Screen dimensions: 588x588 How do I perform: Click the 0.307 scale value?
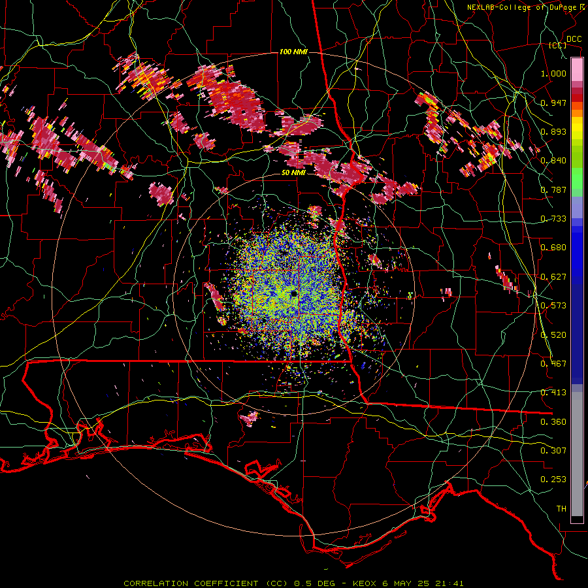tap(553, 451)
